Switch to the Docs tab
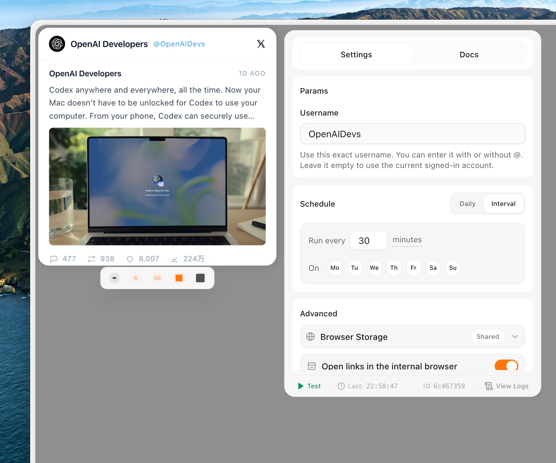The height and width of the screenshot is (463, 556). [x=469, y=55]
